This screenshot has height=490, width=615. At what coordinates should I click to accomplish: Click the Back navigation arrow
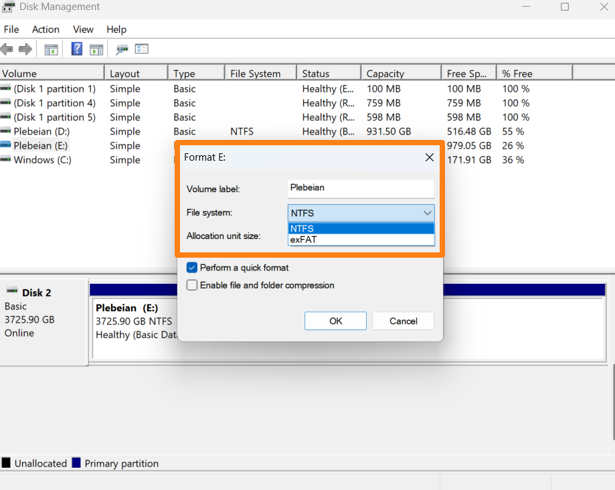pos(7,48)
